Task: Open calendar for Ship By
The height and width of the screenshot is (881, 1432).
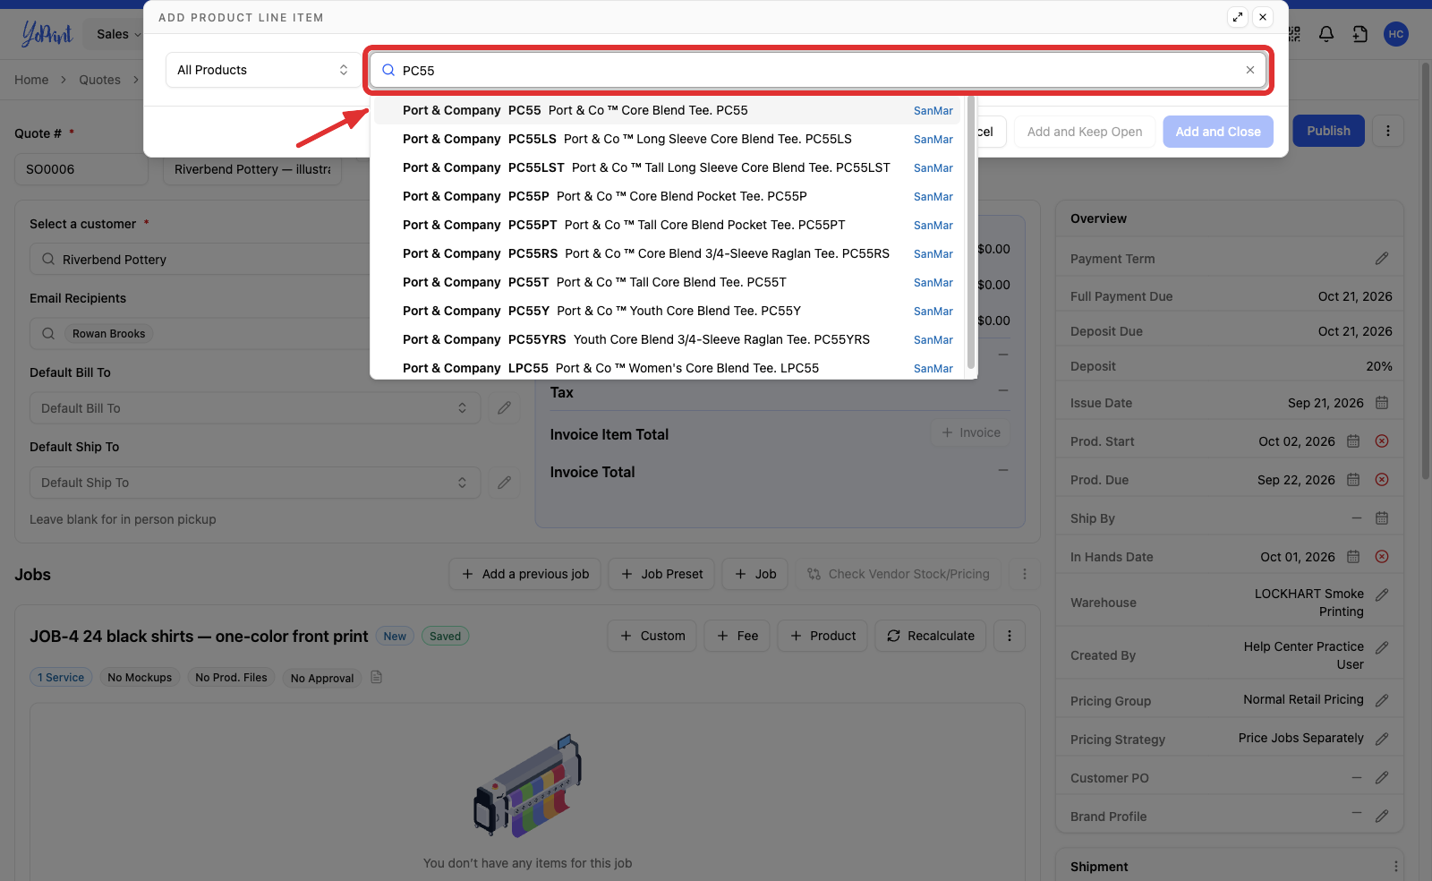Action: [1382, 518]
